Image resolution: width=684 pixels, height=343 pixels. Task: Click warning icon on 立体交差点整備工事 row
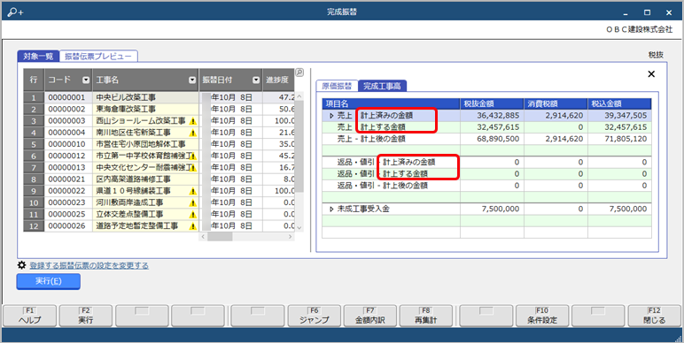[x=193, y=215]
